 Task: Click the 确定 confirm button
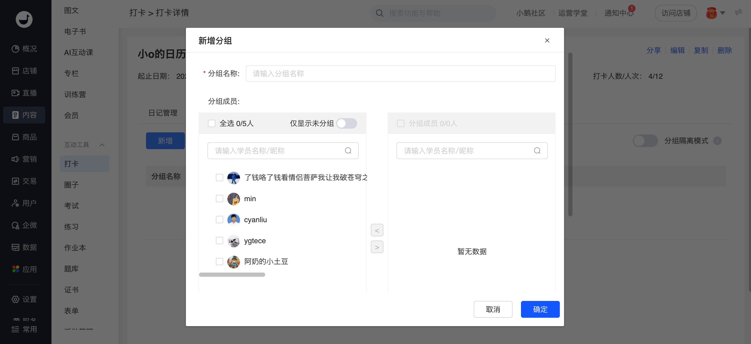pyautogui.click(x=540, y=309)
